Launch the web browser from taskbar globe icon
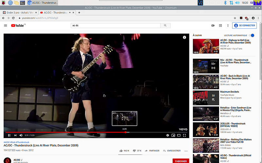The image size is (262, 163). tap(10, 3)
